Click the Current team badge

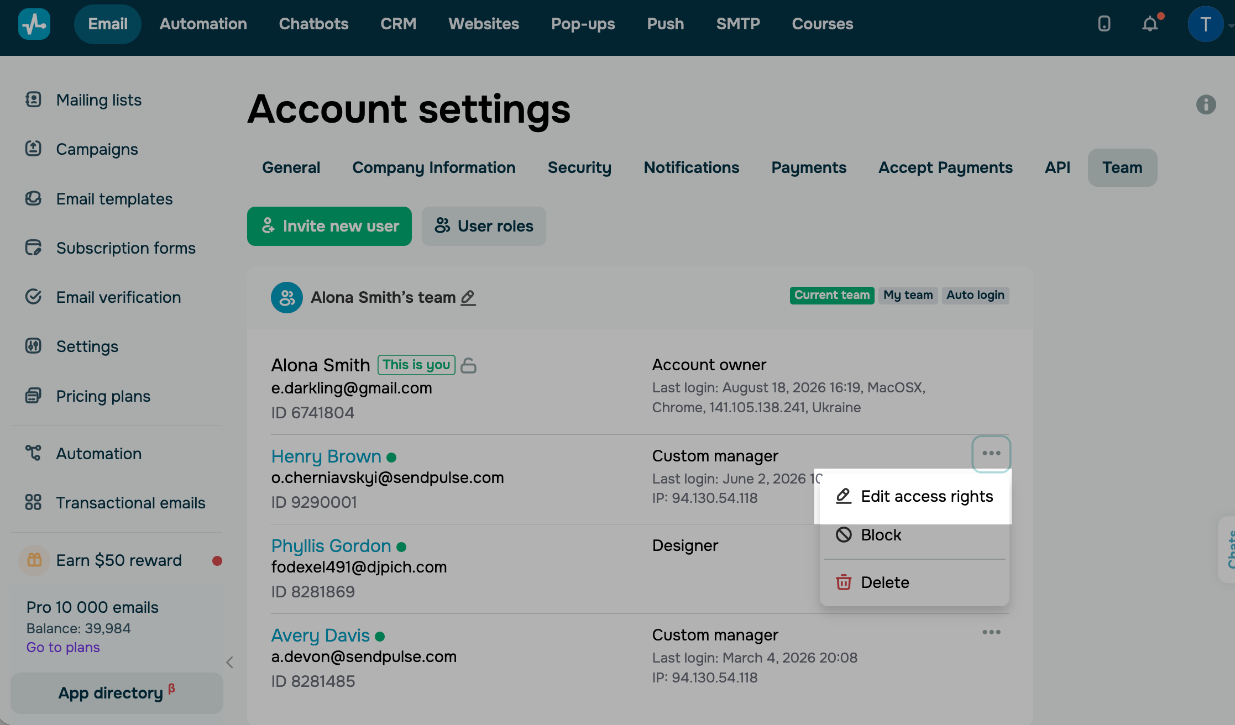pos(832,295)
